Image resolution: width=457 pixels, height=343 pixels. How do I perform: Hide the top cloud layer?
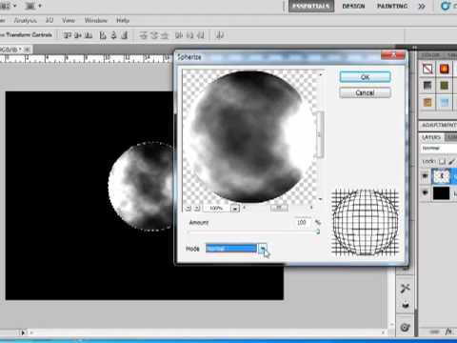[426, 176]
